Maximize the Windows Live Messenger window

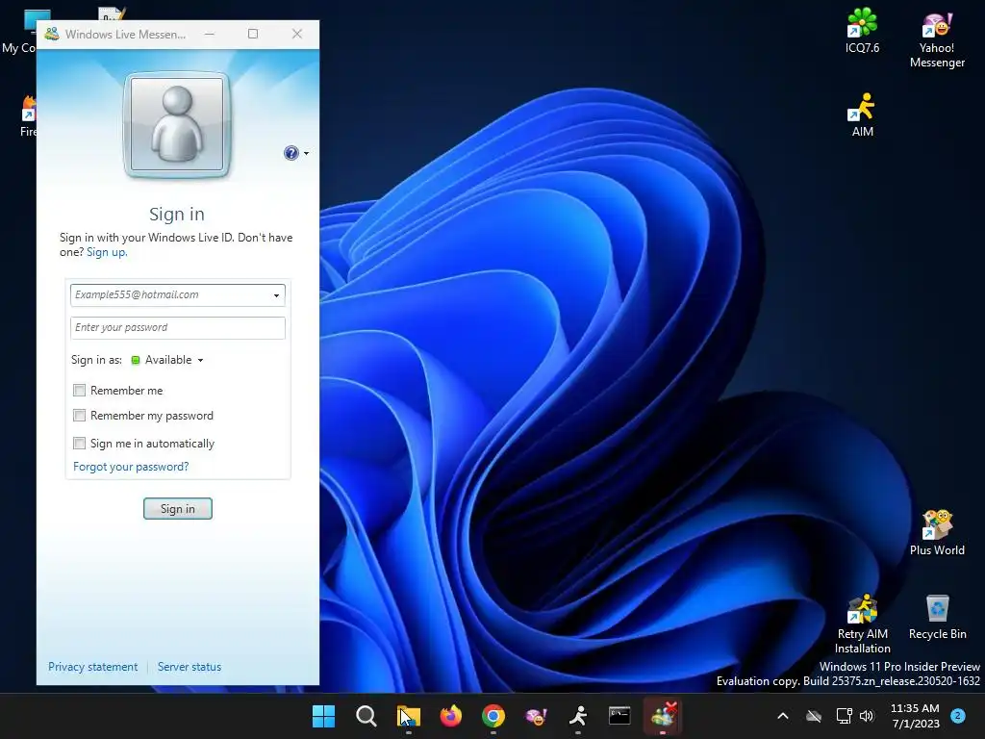pyautogui.click(x=253, y=34)
